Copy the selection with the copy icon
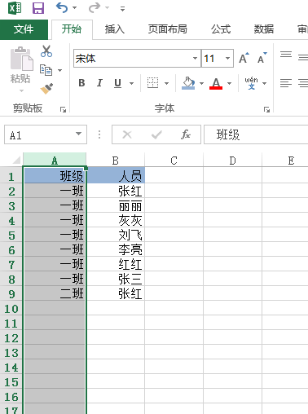 (x=46, y=70)
